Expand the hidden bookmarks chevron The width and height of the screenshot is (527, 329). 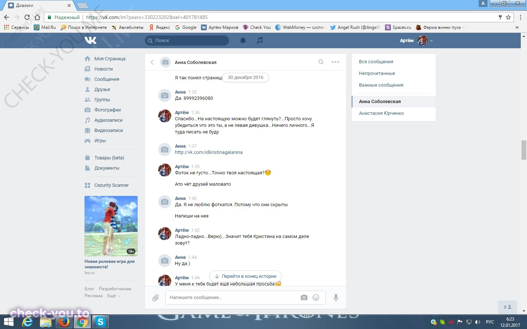click(517, 27)
